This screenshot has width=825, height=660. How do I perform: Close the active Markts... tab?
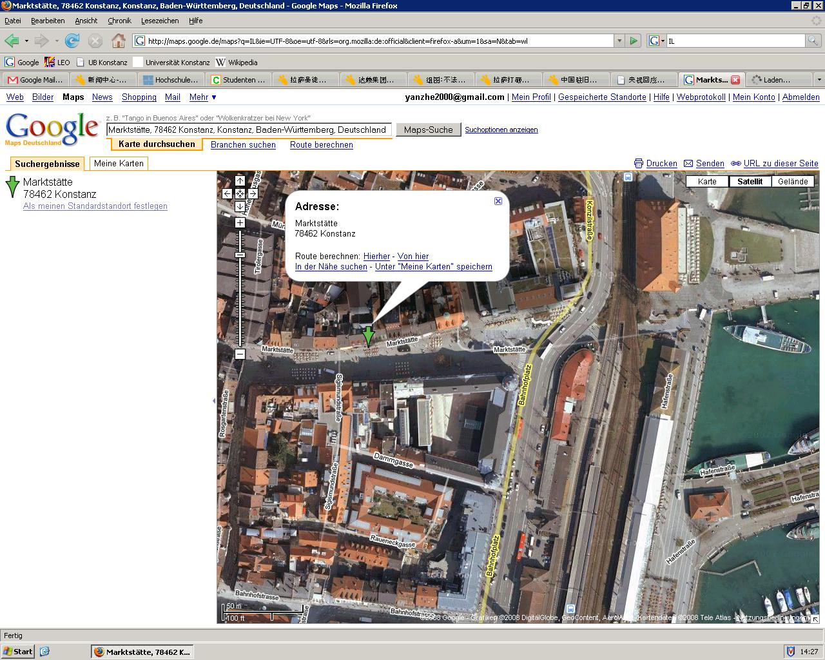pos(735,80)
